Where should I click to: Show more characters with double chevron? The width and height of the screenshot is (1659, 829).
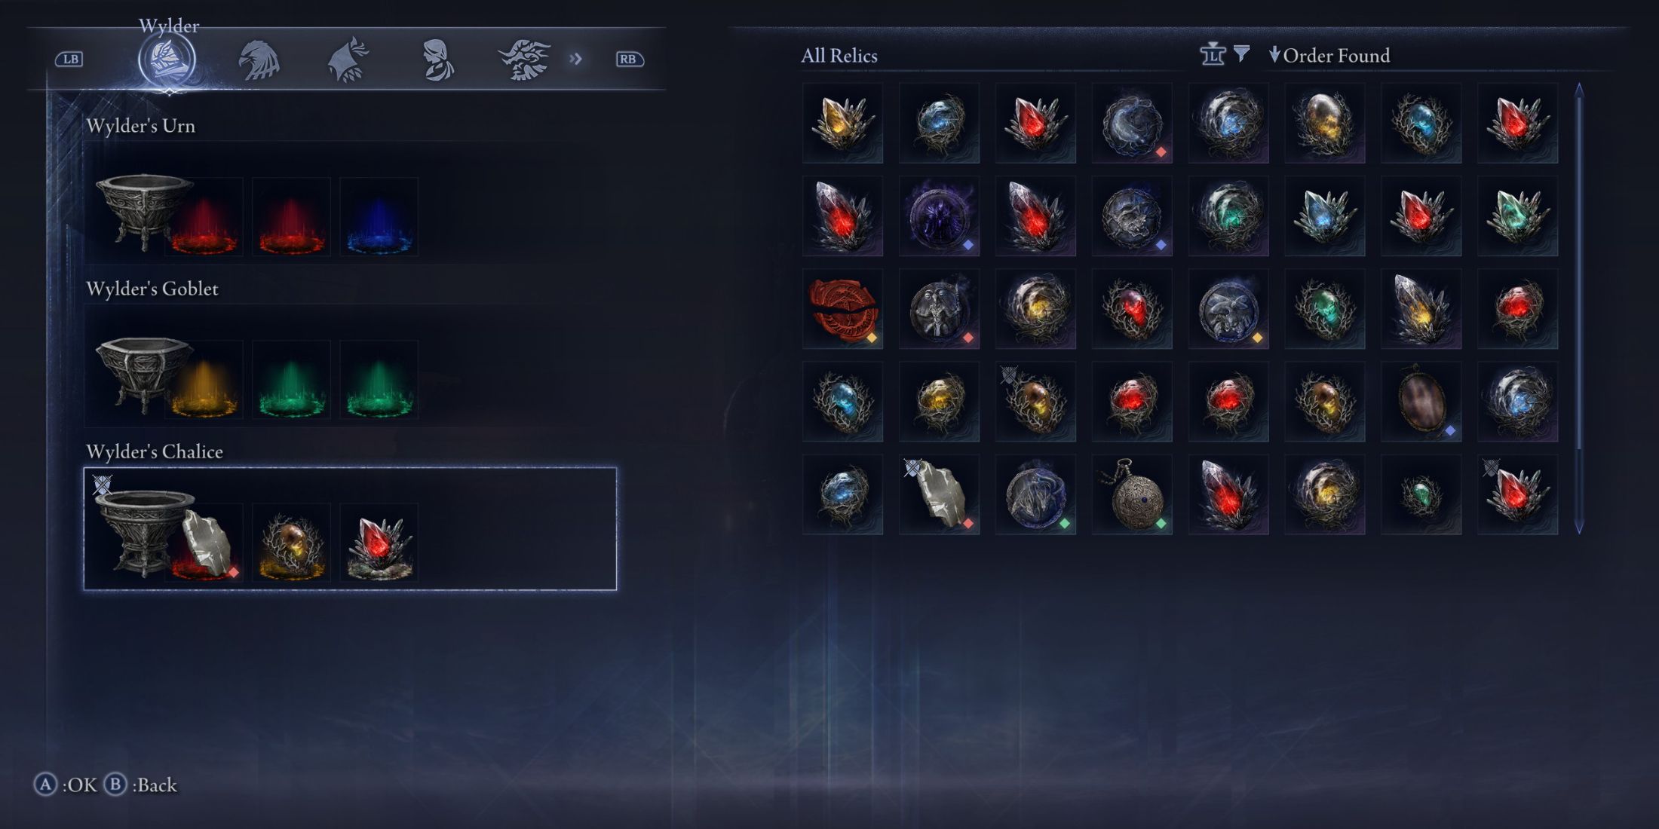coord(575,59)
